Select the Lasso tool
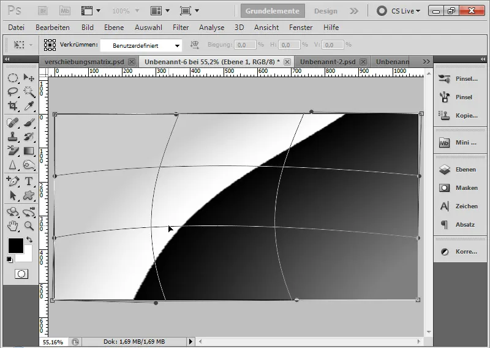 (x=12, y=92)
